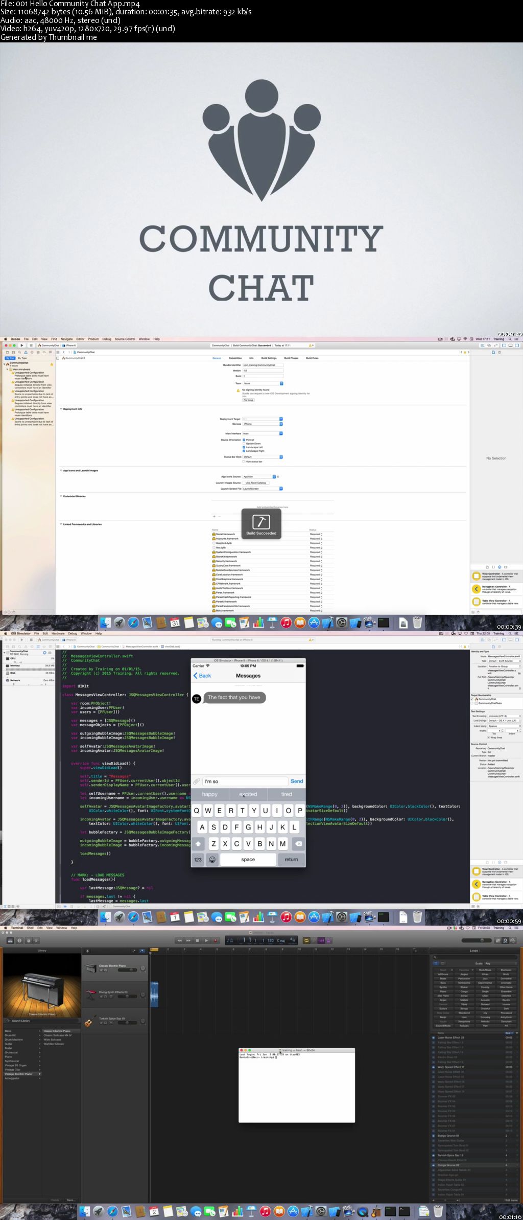Open the Status Bar Style dropdown
Image resolution: width=523 pixels, height=1220 pixels.
tap(263, 457)
